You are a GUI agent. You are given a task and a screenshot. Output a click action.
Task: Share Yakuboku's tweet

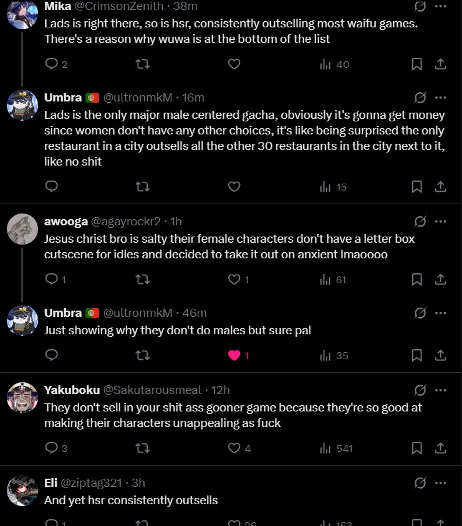click(440, 448)
